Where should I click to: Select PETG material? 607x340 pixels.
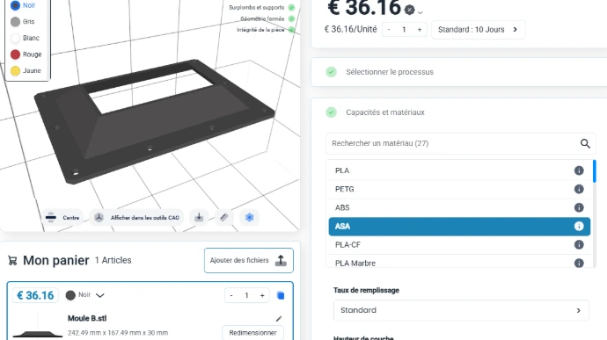(x=459, y=189)
